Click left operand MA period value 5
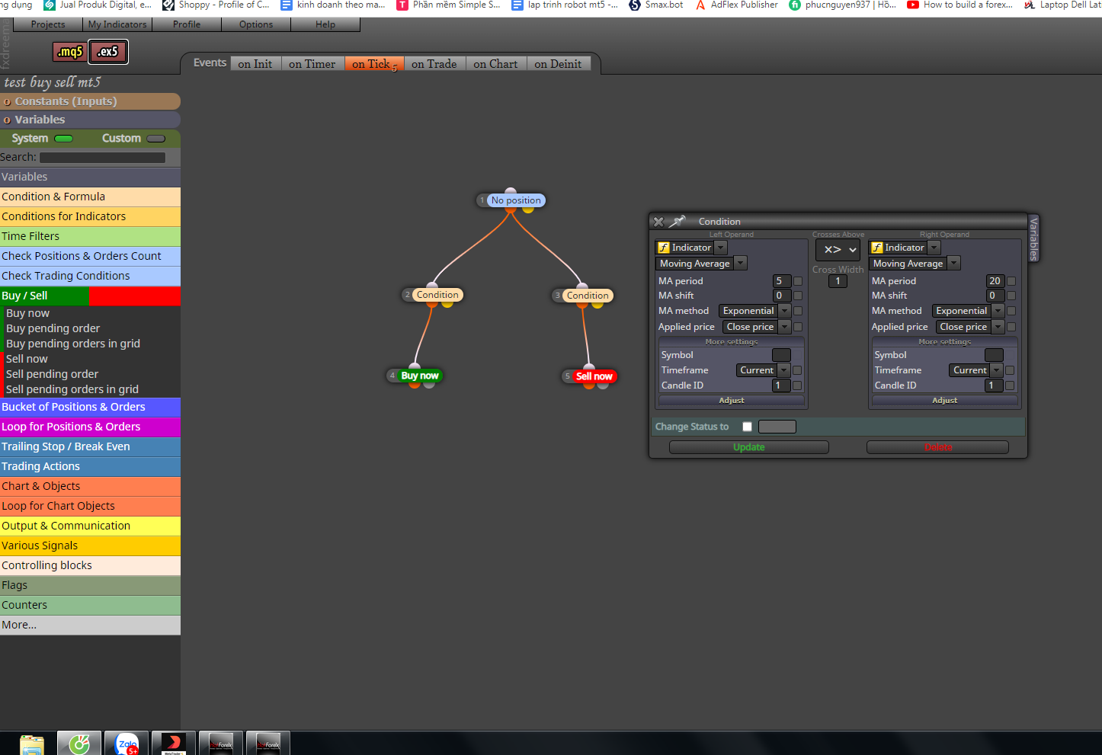The height and width of the screenshot is (755, 1102). click(x=783, y=281)
